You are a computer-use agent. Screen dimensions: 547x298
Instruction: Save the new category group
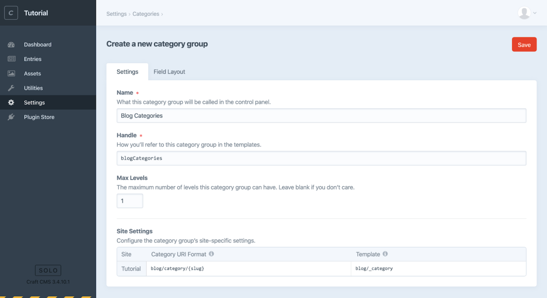point(524,45)
